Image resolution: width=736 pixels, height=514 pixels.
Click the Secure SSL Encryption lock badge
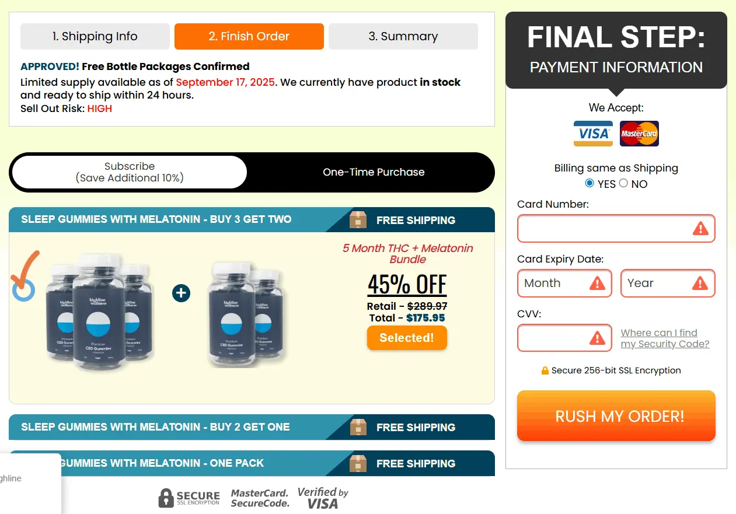point(189,498)
